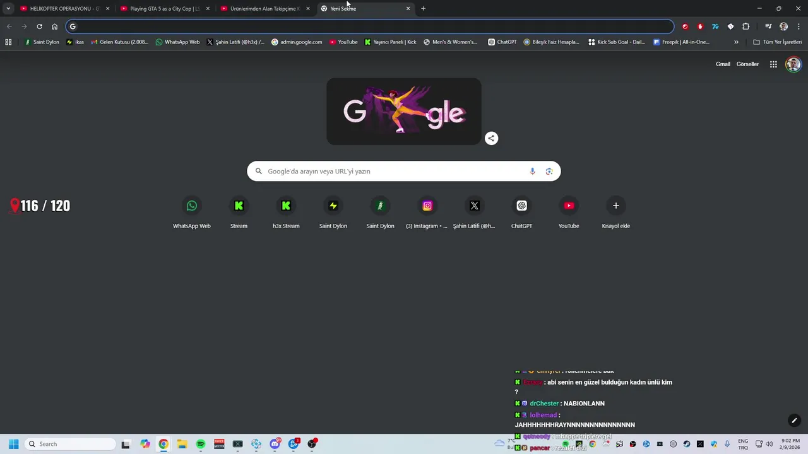808x454 pixels.
Task: Open Chrome three-dot menu
Action: click(799, 26)
